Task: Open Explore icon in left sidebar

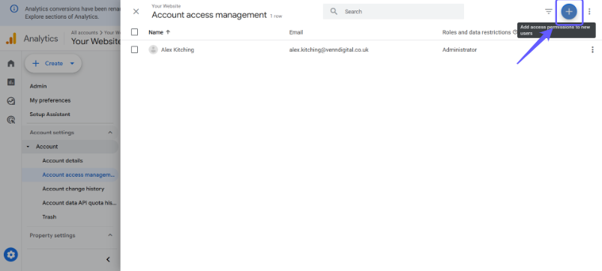Action: [10, 101]
